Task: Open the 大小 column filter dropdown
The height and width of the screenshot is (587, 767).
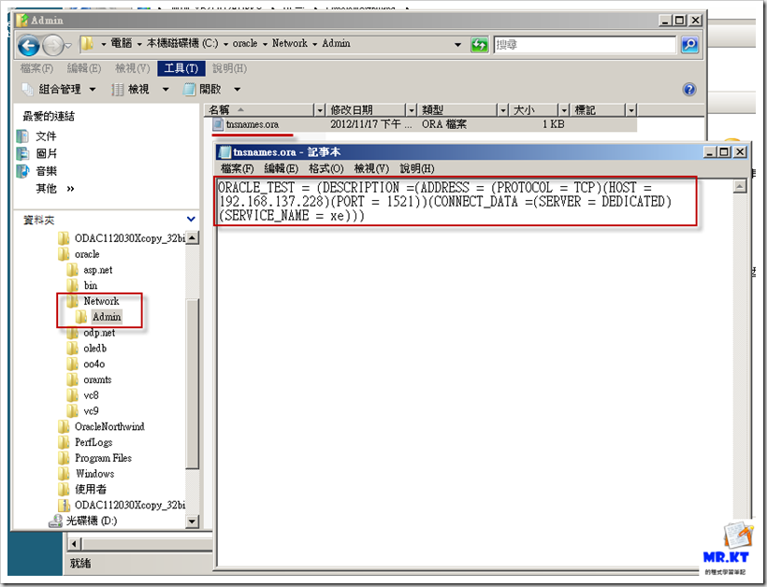Action: tap(564, 110)
